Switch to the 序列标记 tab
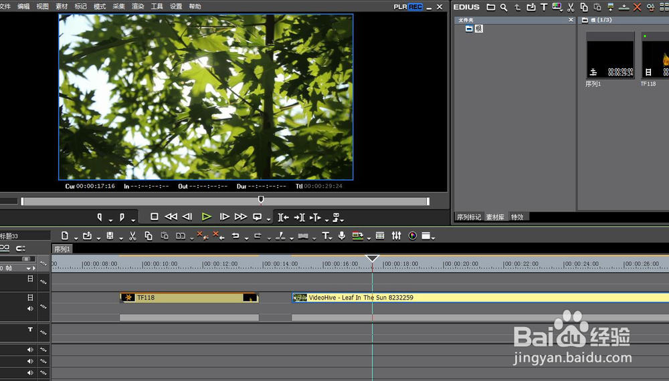669x381 pixels. point(469,217)
